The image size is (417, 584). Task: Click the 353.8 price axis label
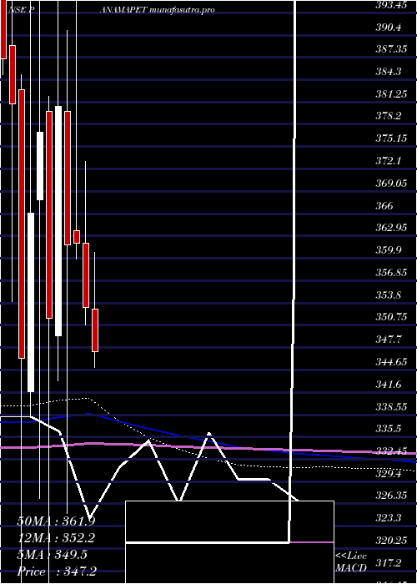point(390,295)
